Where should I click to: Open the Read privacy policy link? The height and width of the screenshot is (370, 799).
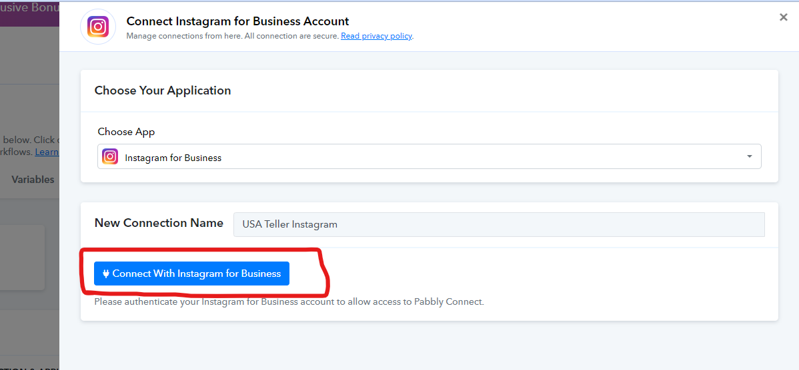pos(376,36)
